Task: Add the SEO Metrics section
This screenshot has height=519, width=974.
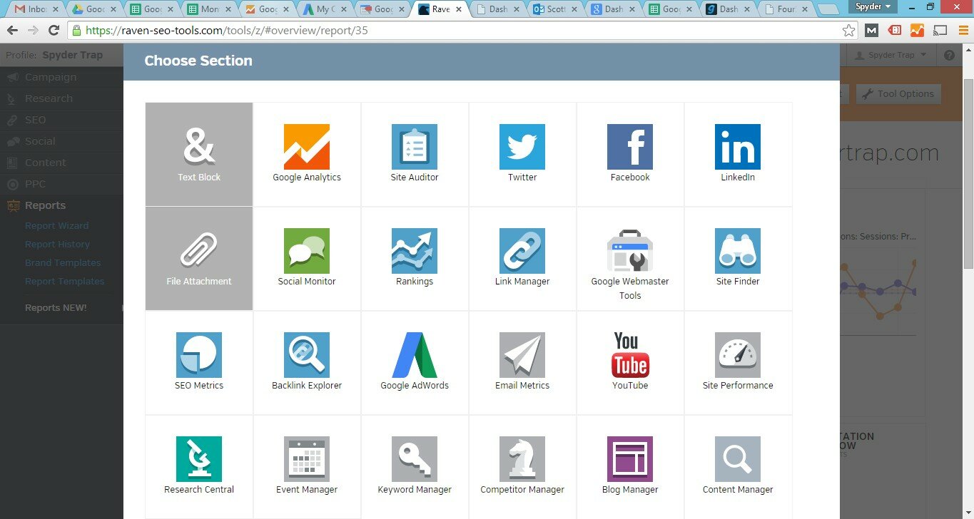Action: 199,362
